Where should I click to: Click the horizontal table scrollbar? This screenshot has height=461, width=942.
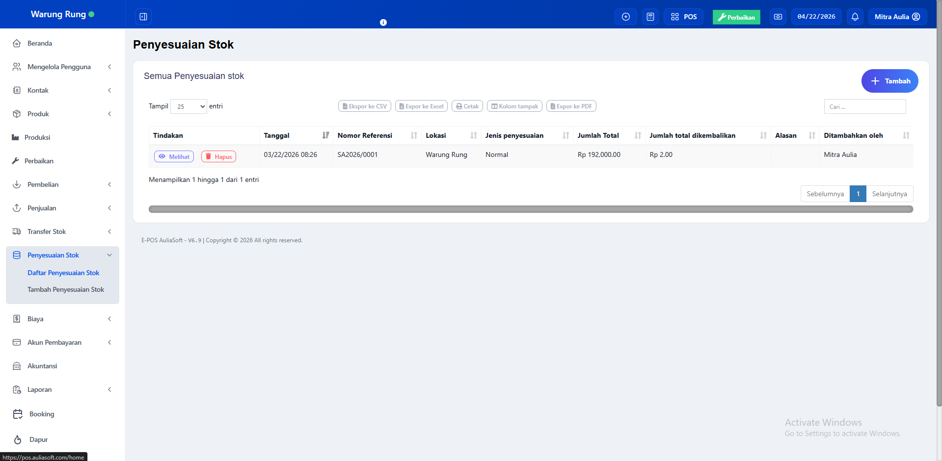coord(530,209)
